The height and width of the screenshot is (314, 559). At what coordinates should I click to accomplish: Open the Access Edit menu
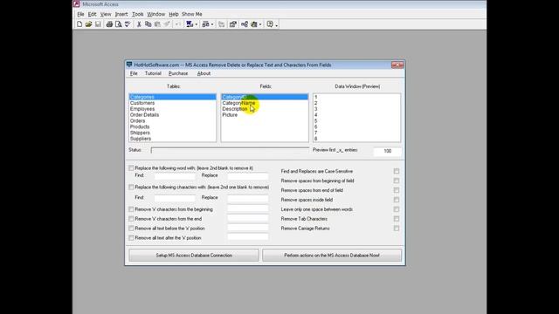point(93,14)
